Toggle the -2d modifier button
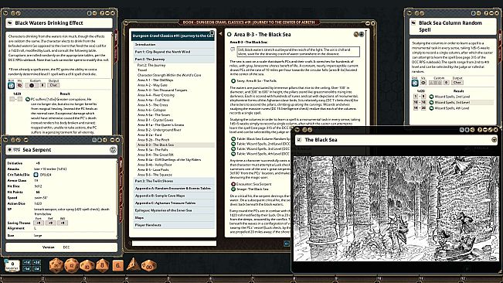 (x=36, y=268)
